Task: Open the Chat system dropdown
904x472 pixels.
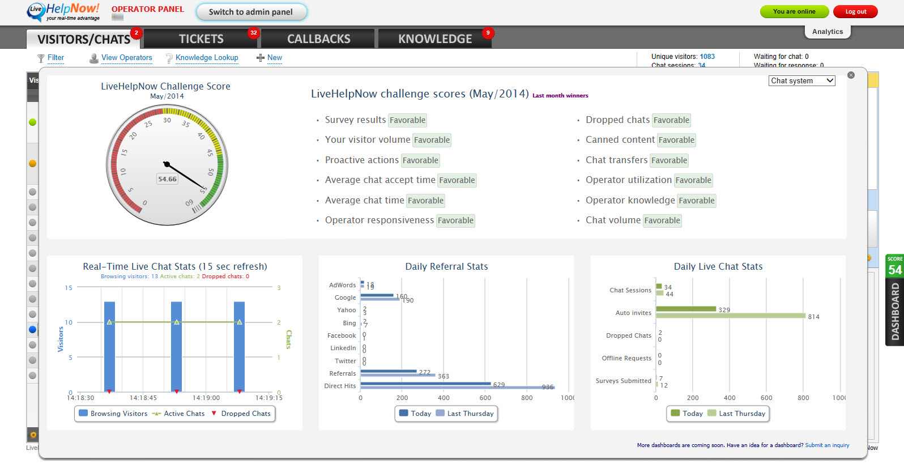Action: click(x=802, y=81)
